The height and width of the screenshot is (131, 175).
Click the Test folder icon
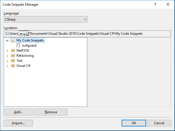[x=13, y=61]
